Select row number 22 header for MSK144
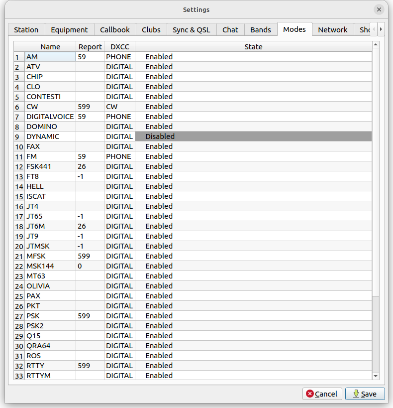 pos(19,267)
